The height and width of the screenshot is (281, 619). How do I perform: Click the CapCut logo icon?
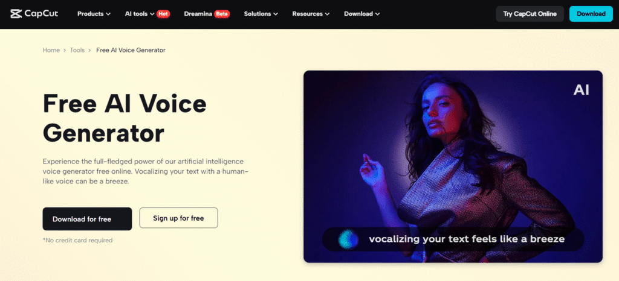[15, 14]
